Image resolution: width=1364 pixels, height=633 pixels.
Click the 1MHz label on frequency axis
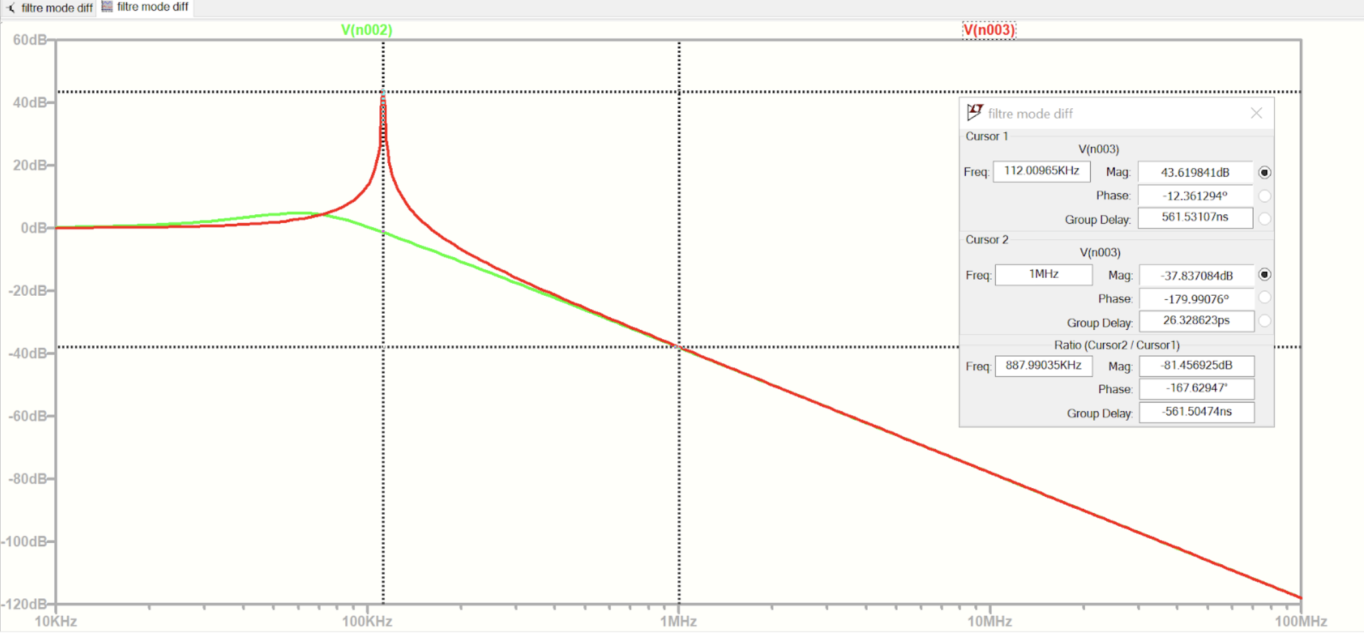click(x=678, y=622)
